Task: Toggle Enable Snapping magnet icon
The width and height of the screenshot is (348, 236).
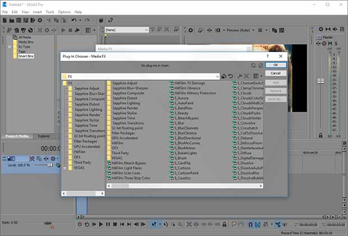Action: coord(250,224)
